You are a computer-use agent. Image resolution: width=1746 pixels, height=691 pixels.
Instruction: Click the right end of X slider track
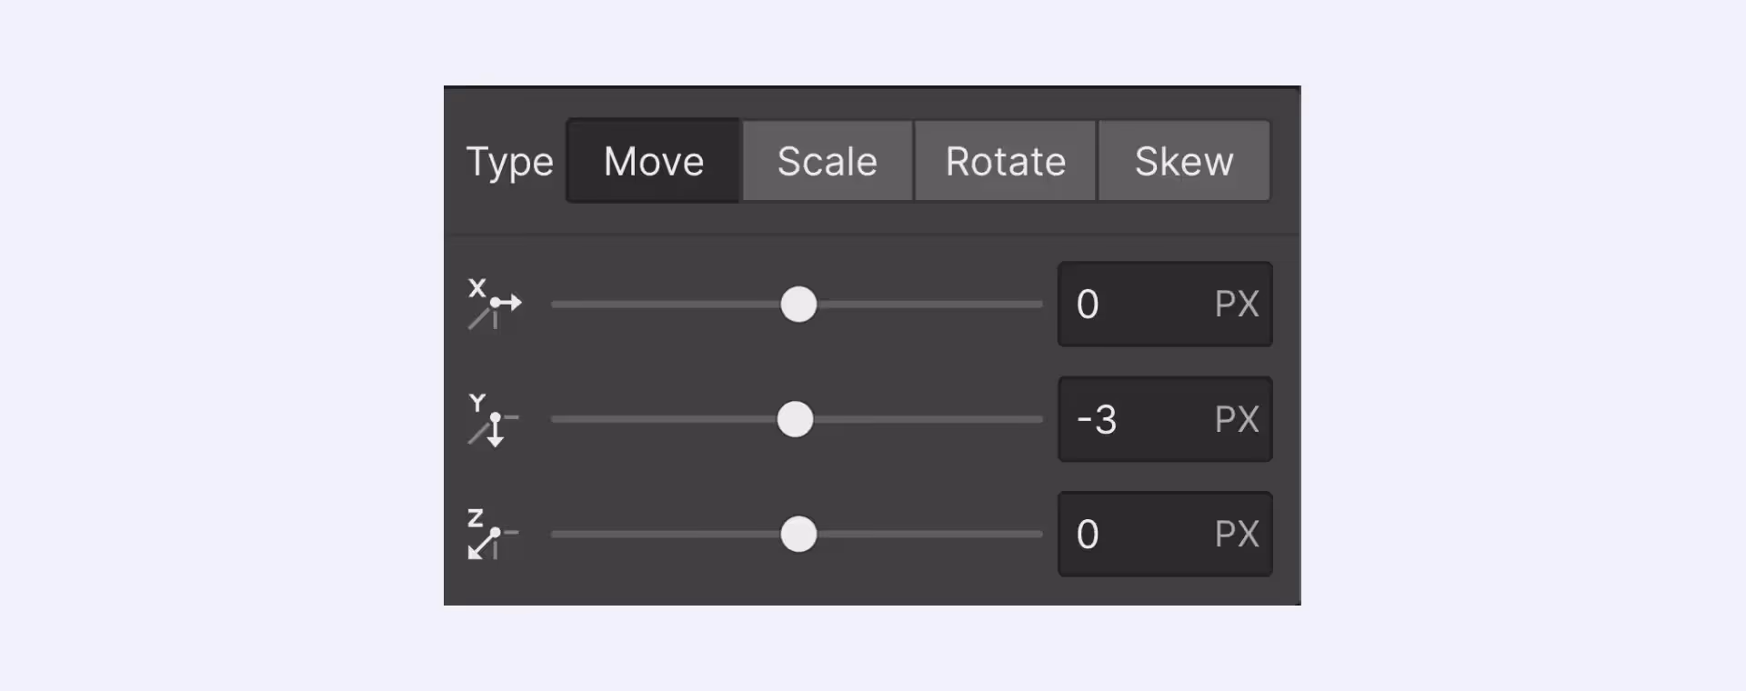click(1035, 305)
